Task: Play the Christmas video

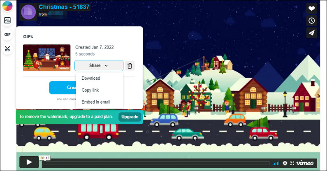Action: click(29, 162)
